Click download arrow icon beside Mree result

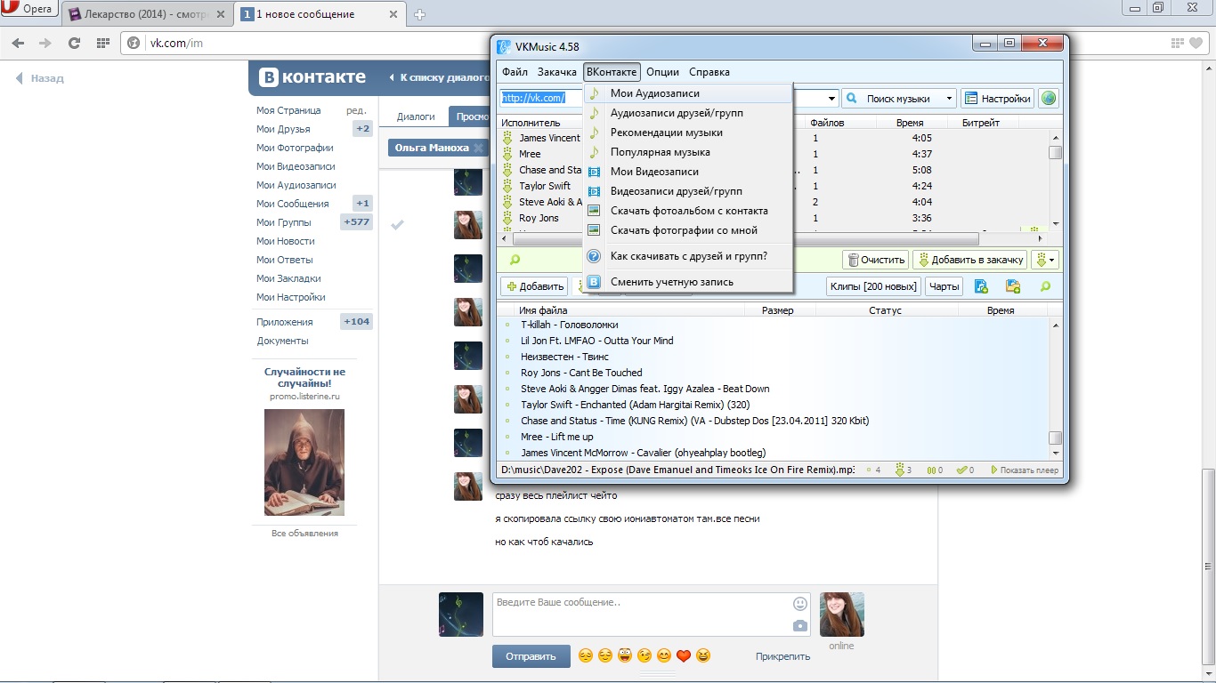[507, 154]
